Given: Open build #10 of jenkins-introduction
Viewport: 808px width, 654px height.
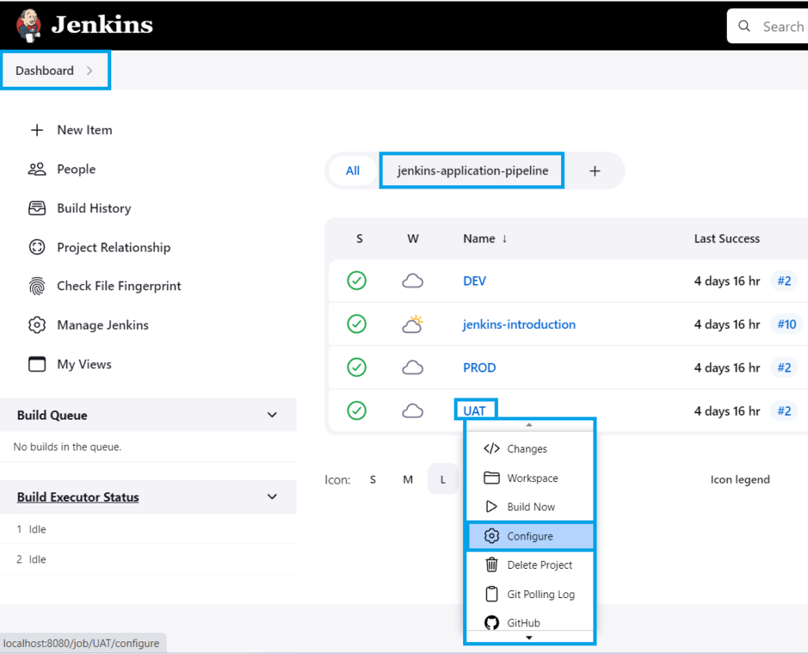Looking at the screenshot, I should coord(787,324).
